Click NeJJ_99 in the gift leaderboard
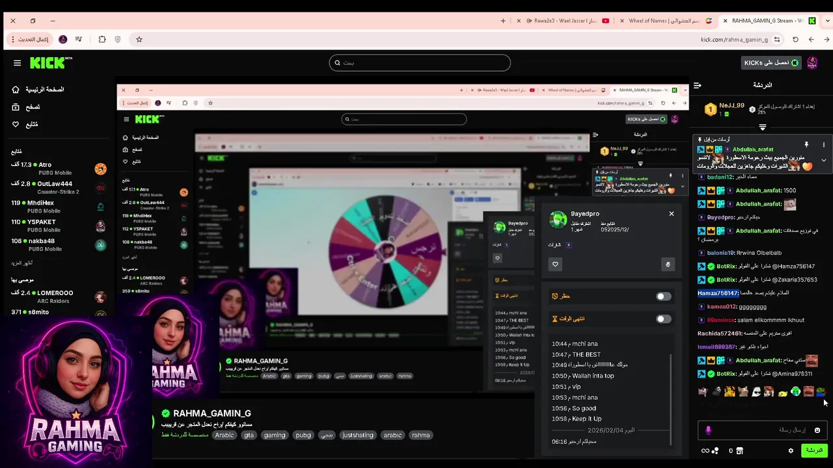833x468 pixels. pos(731,105)
